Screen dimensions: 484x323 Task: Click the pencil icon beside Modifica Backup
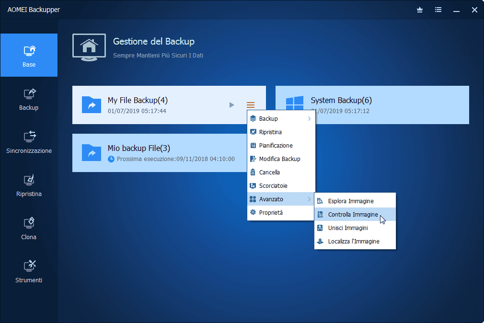point(253,159)
